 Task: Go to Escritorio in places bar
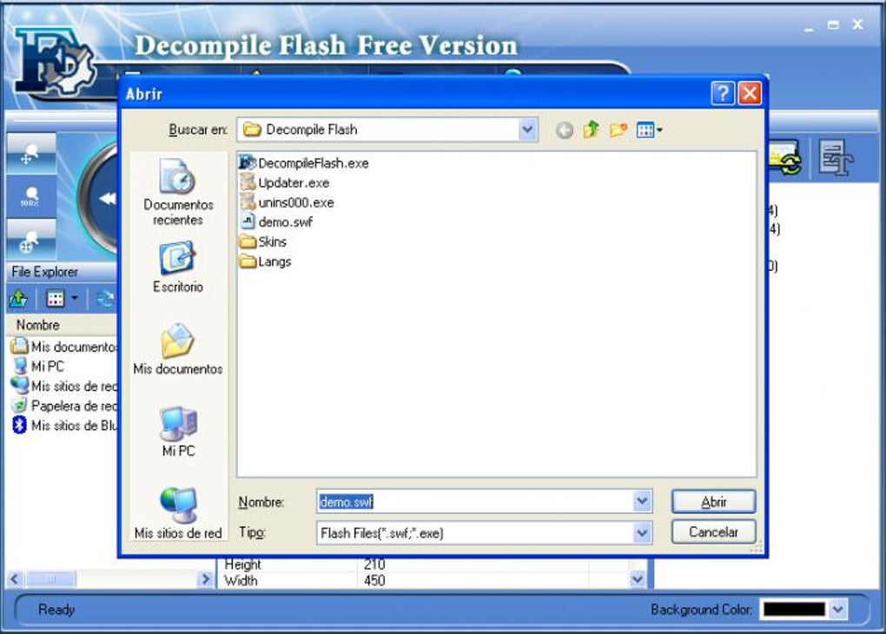[x=178, y=267]
